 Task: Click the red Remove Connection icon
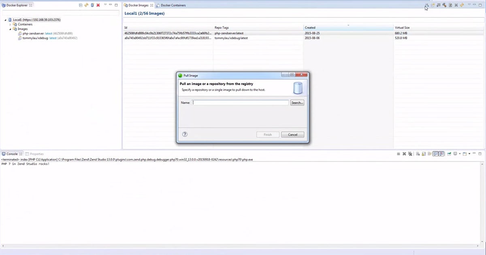[98, 5]
